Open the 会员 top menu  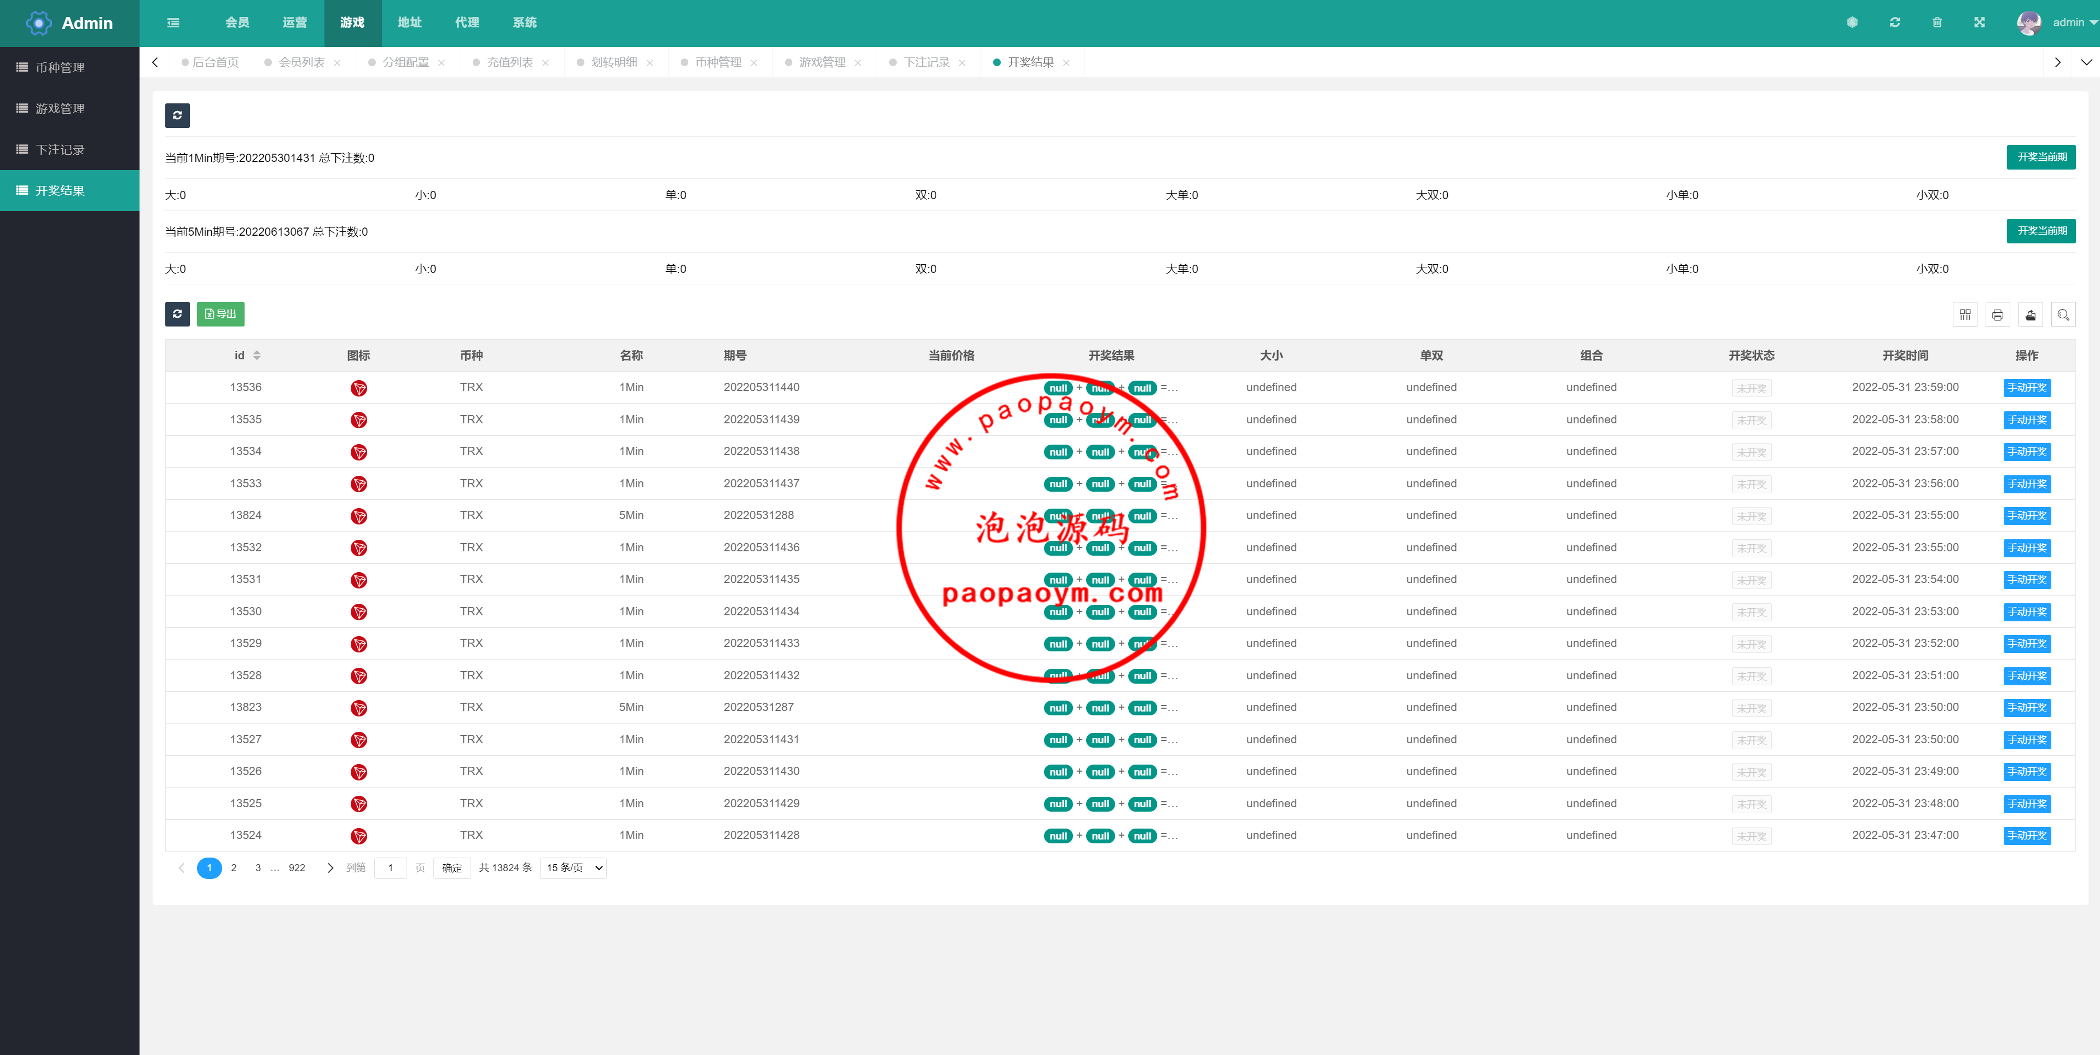pos(237,23)
